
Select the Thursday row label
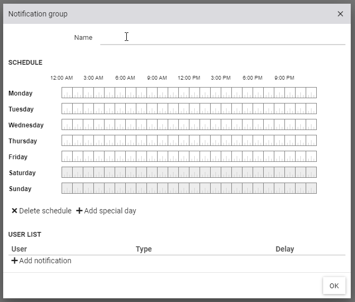(x=23, y=141)
